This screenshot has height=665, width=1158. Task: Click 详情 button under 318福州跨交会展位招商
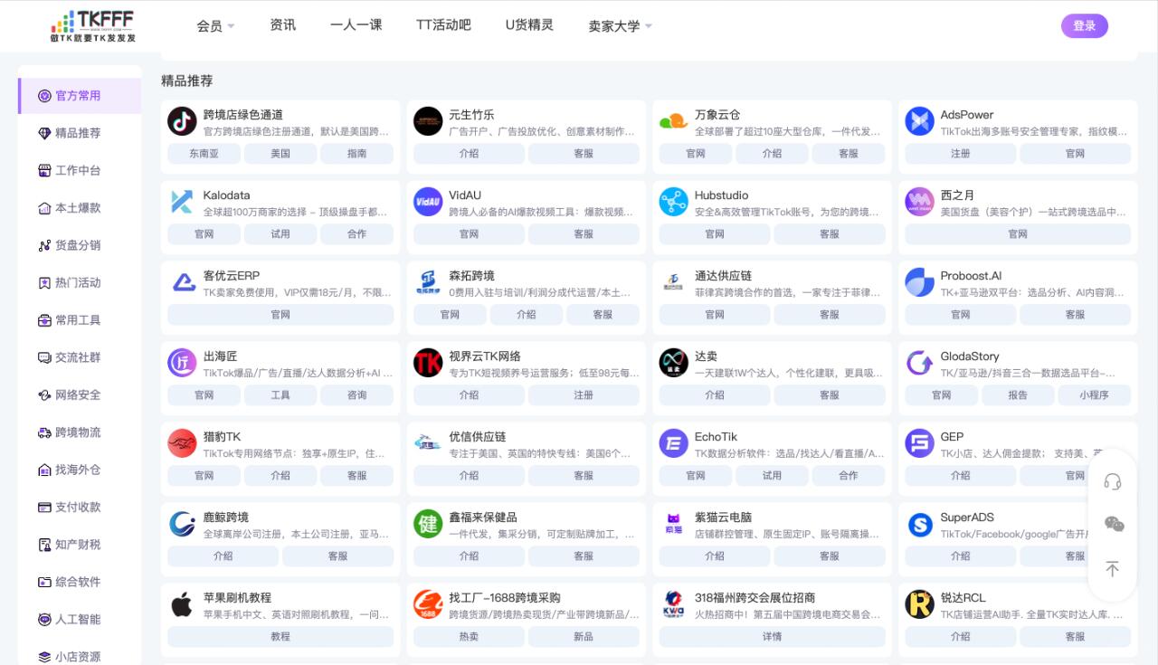point(772,636)
